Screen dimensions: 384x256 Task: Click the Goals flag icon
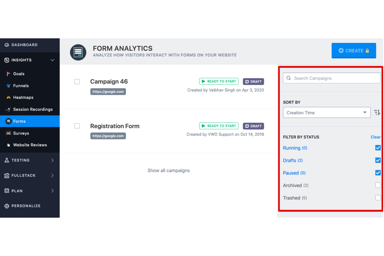[x=9, y=74]
